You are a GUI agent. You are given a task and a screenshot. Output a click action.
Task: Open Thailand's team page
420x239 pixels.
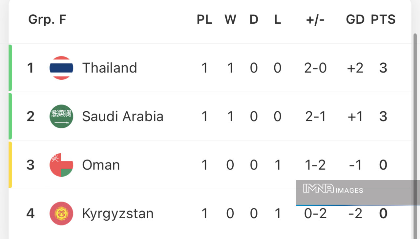click(110, 68)
